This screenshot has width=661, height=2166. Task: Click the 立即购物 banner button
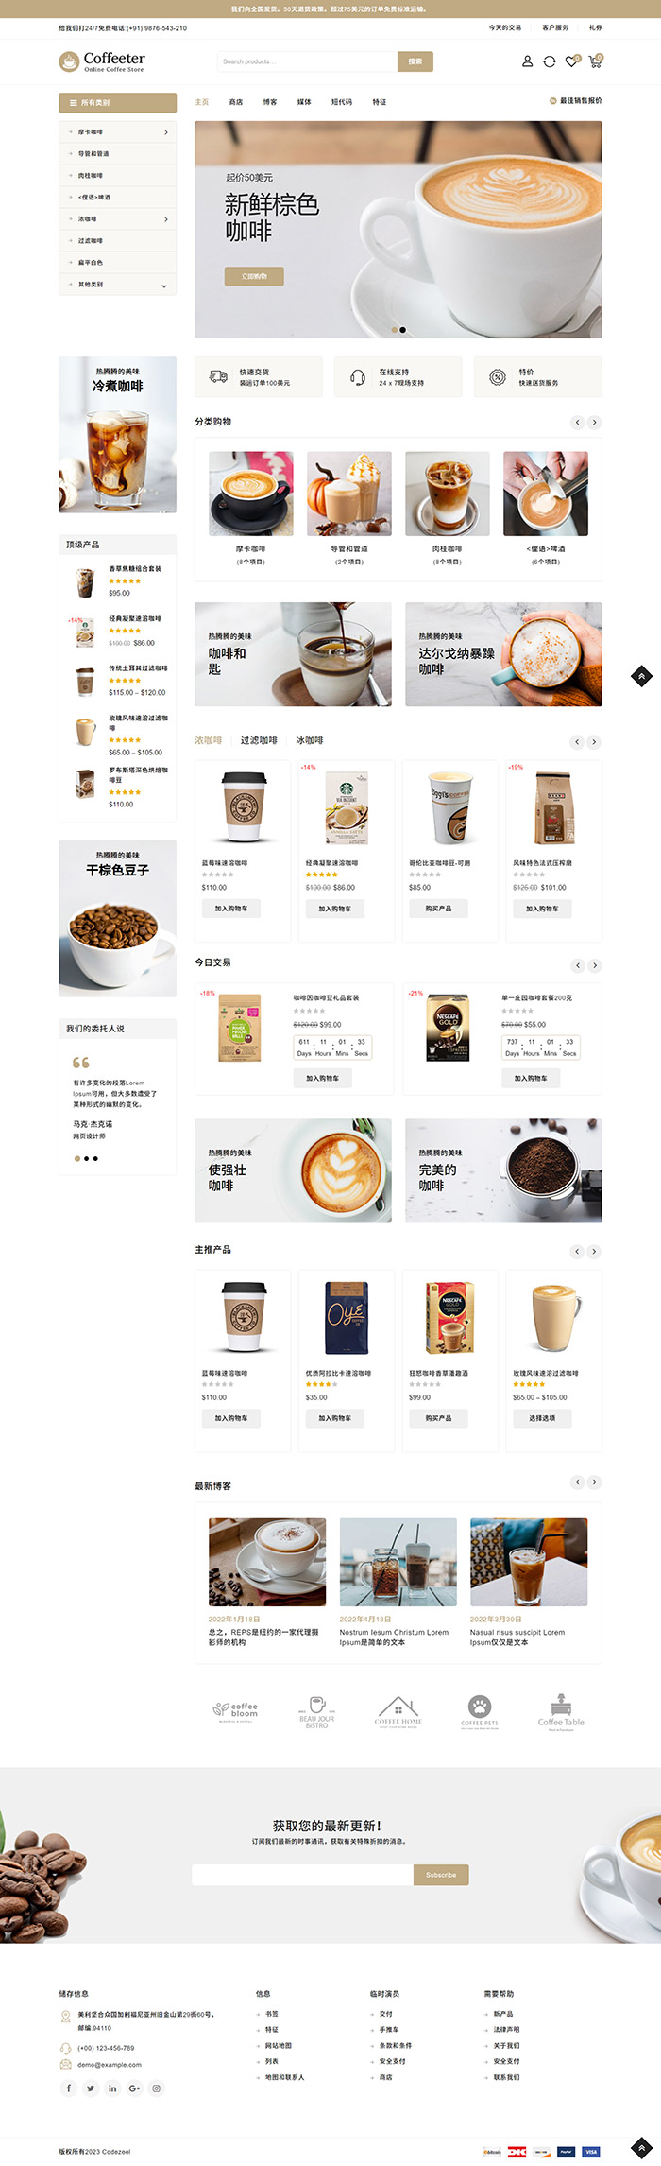pyautogui.click(x=254, y=276)
